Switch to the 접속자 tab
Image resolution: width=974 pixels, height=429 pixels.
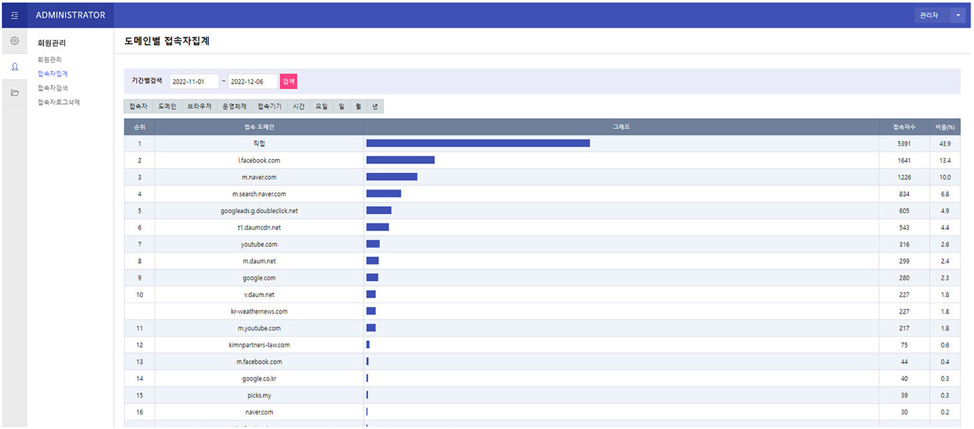coord(138,107)
